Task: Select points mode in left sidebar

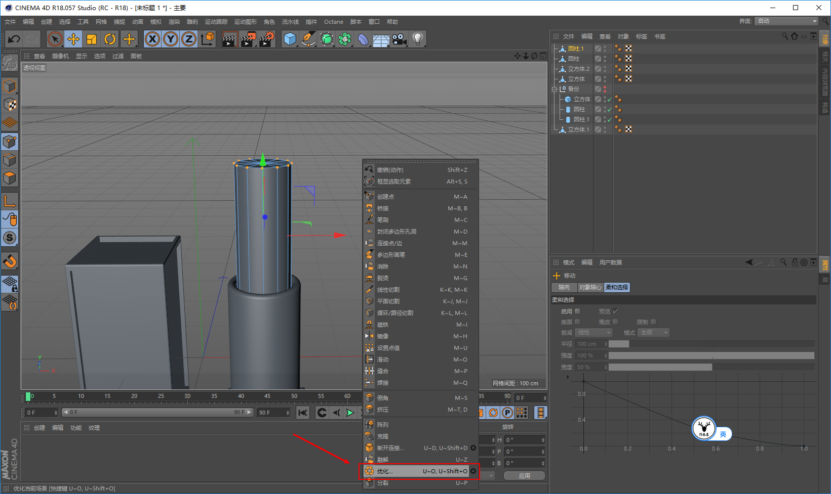Action: coord(10,142)
